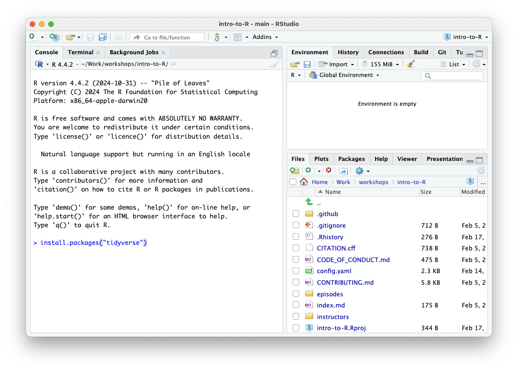Check the box next to config.yaml

click(296, 271)
